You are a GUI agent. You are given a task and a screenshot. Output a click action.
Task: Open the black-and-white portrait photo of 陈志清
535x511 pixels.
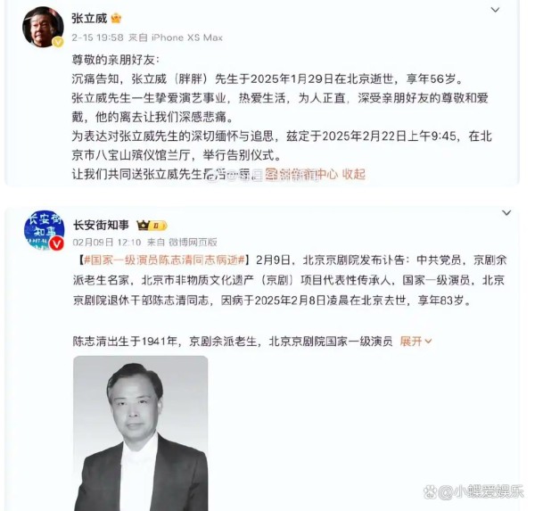(141, 433)
